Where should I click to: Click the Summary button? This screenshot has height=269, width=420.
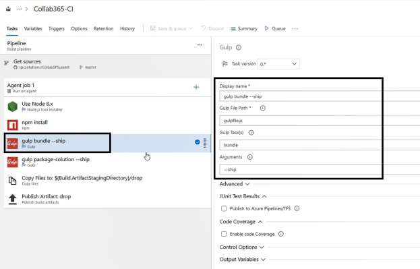[244, 29]
